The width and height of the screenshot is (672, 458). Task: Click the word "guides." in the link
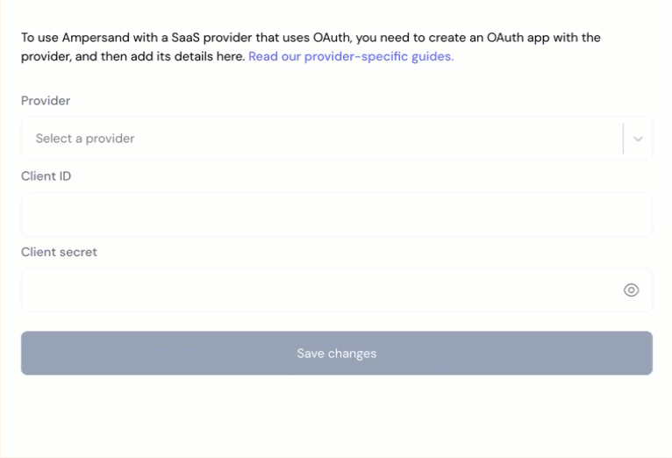coord(433,56)
